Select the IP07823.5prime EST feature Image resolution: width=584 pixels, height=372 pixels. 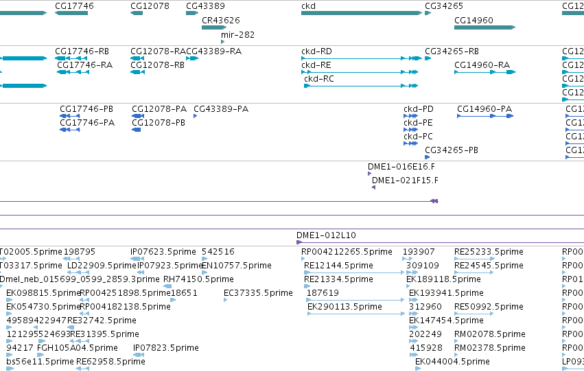[139, 355]
